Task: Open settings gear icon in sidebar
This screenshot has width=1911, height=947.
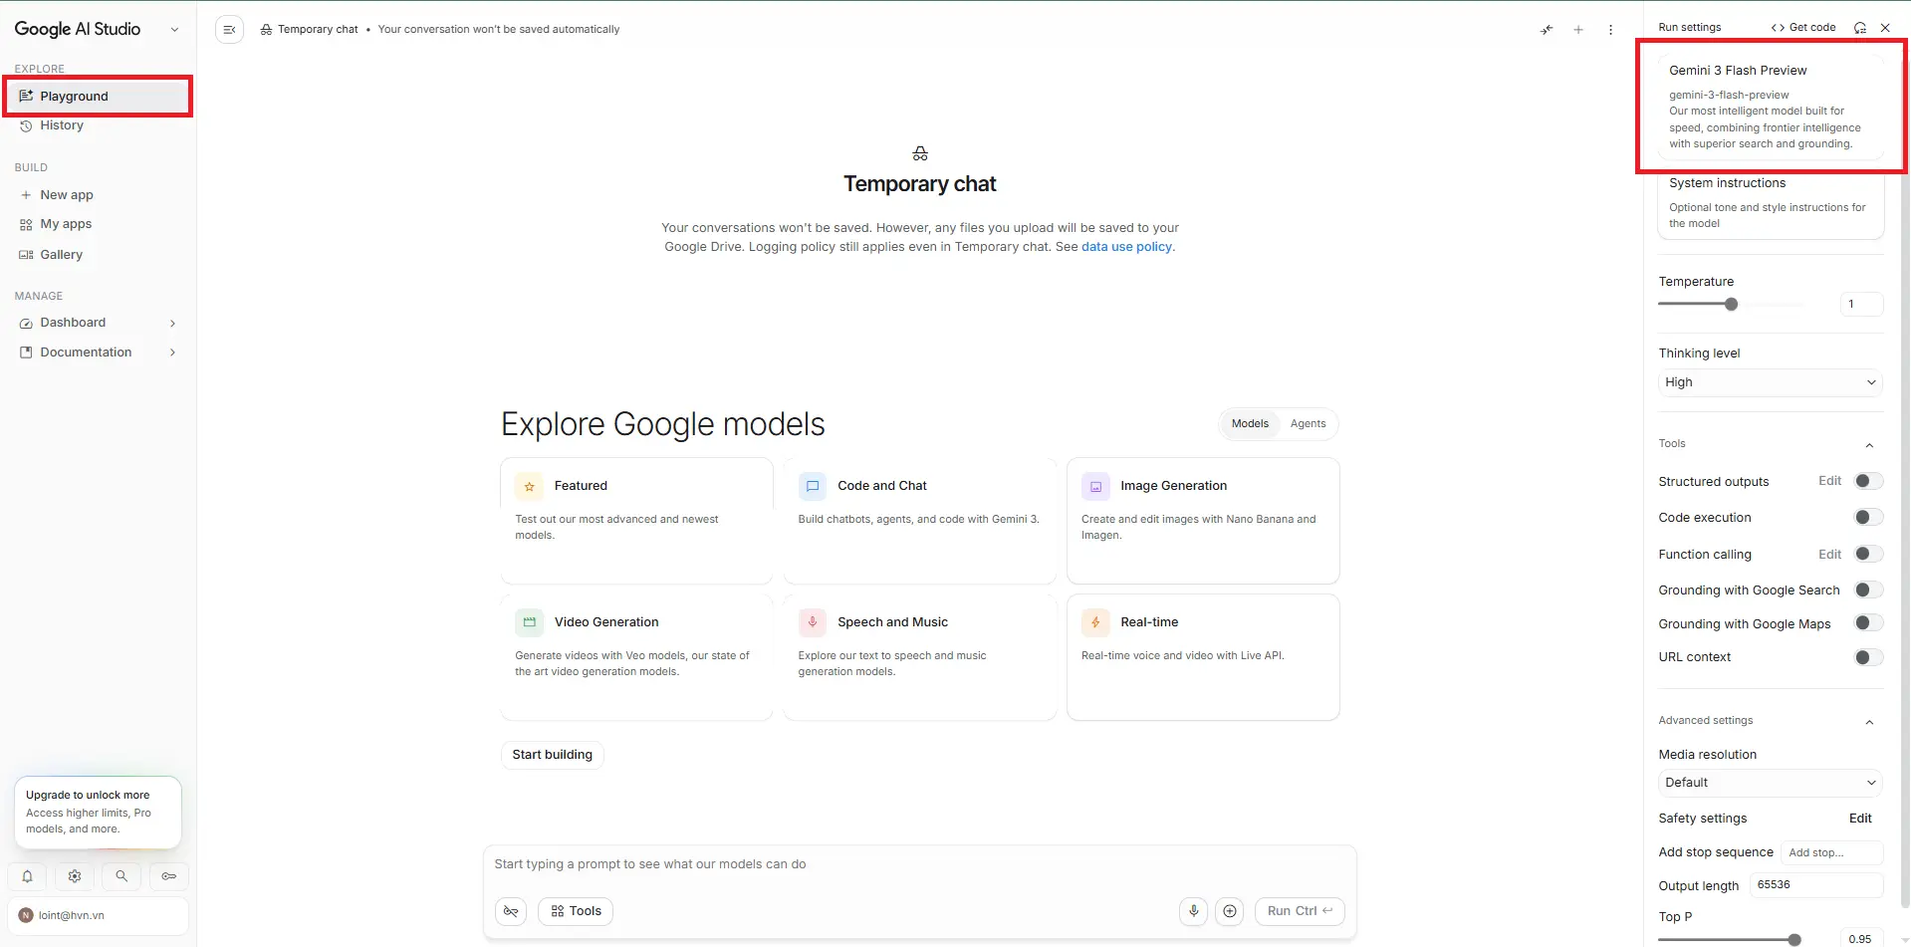Action: tap(75, 876)
